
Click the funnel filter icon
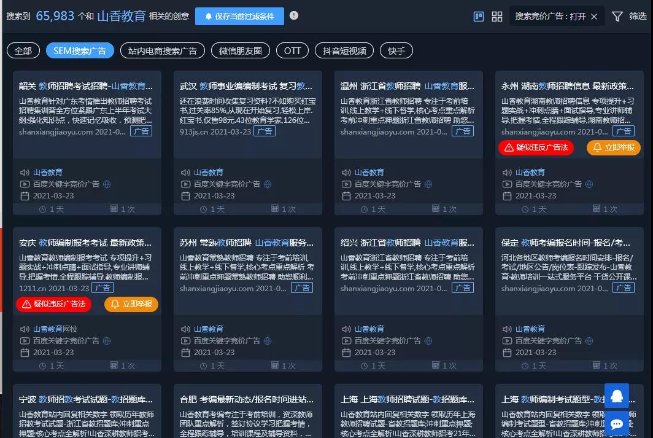click(617, 17)
